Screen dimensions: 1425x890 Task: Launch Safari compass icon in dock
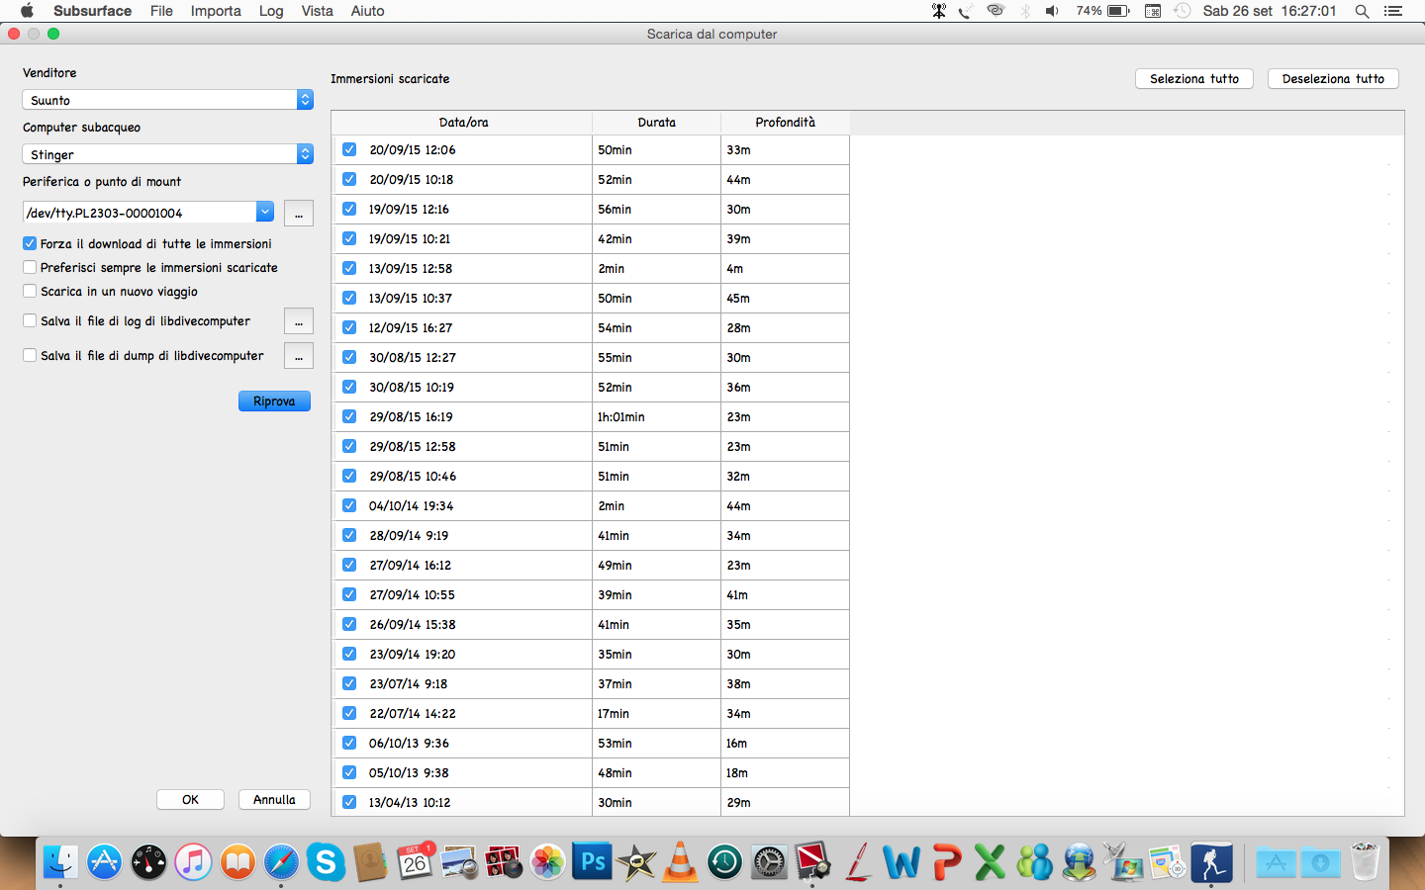(281, 862)
